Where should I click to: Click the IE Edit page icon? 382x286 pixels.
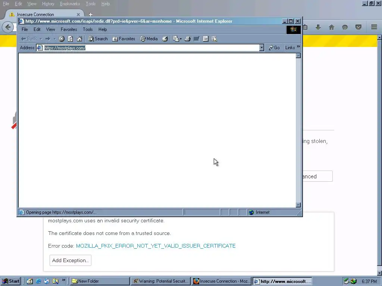point(197,39)
